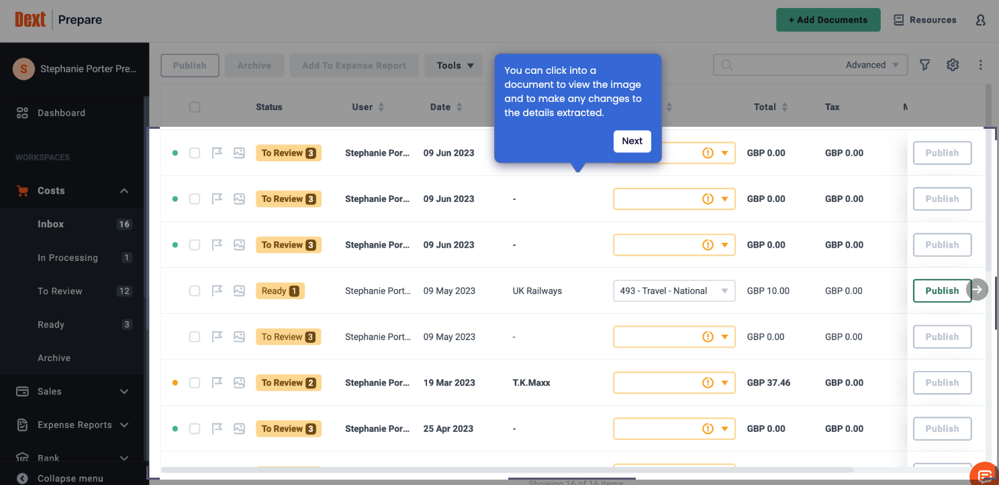999x485 pixels.
Task: Check the checkbox on the UK Railways row
Action: click(x=195, y=290)
